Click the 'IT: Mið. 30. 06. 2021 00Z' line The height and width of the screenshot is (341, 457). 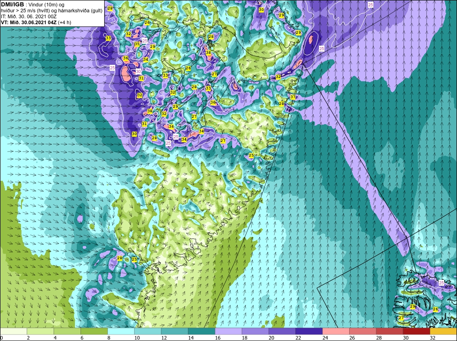coord(29,16)
